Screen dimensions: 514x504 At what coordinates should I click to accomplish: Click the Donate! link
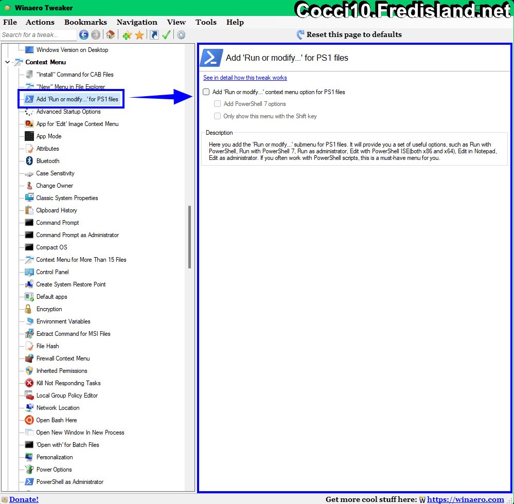click(24, 499)
